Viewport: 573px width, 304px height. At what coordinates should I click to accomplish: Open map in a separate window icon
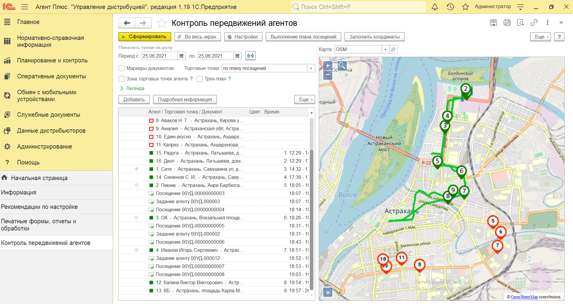click(393, 49)
